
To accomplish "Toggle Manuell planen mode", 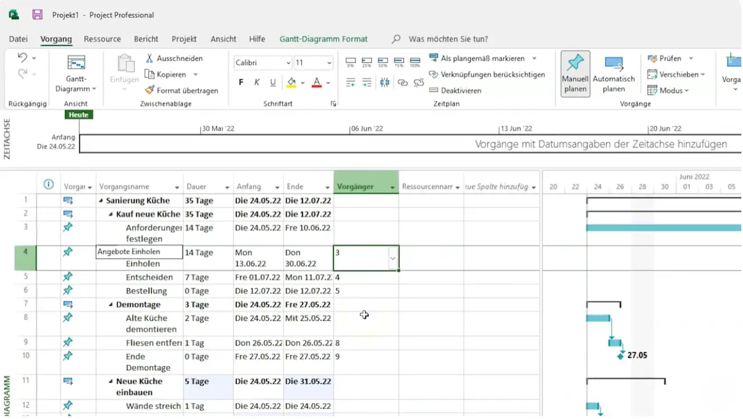I will click(575, 73).
